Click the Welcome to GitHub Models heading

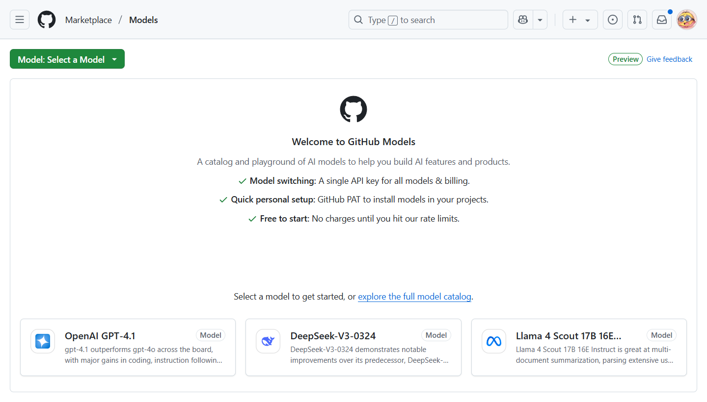pos(353,142)
